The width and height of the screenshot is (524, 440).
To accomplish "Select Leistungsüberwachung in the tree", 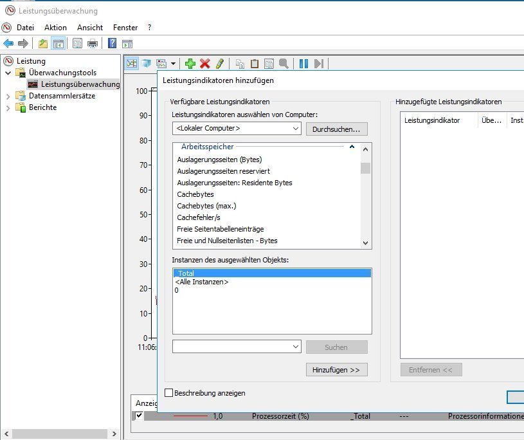I will tap(80, 84).
